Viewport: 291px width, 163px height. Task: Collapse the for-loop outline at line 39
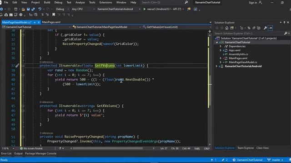[x=23, y=75]
